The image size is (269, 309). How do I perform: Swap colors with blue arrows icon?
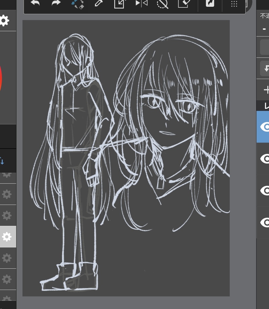pyautogui.click(x=2, y=161)
